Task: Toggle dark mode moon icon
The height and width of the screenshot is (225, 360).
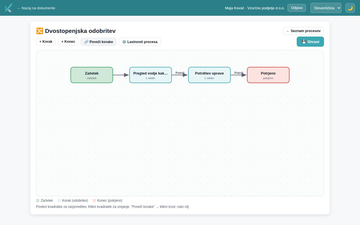Action: 350,8
